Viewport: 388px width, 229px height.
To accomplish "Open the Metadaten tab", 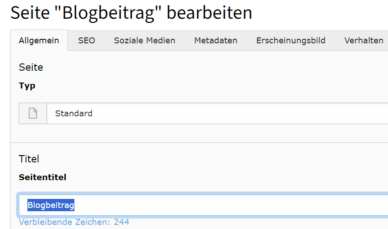I will (x=215, y=40).
